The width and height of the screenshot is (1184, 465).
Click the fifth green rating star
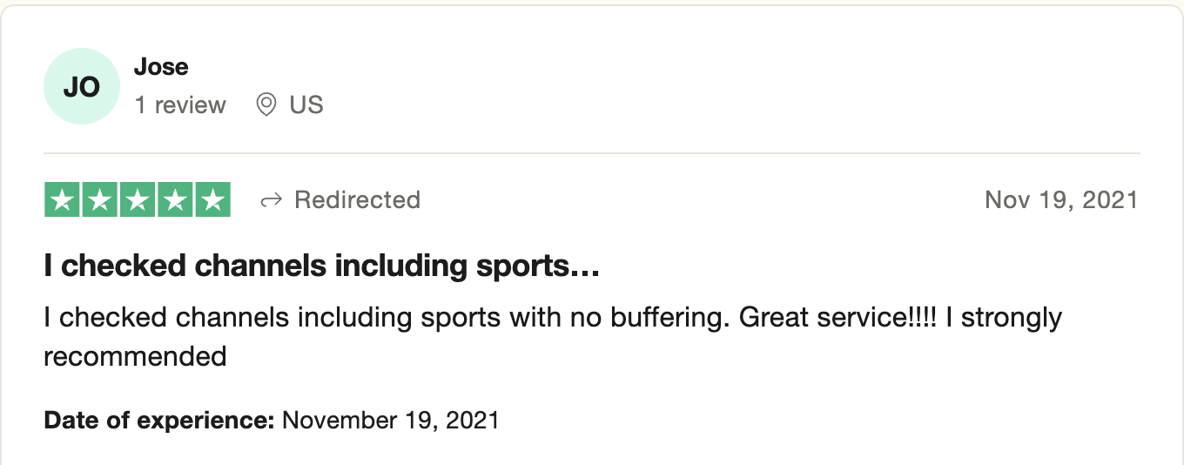[212, 200]
